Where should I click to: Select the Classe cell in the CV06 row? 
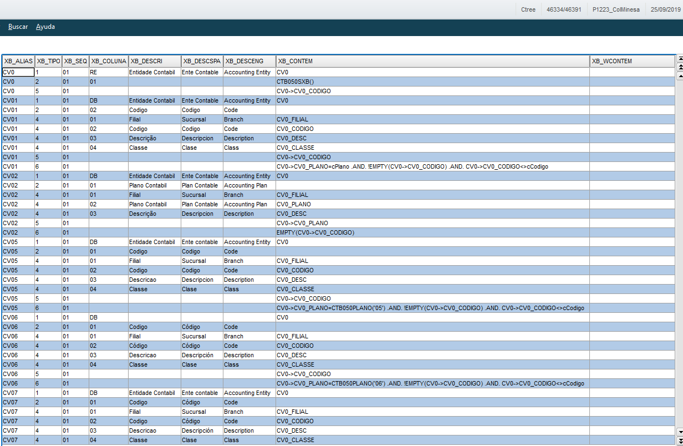(x=155, y=364)
